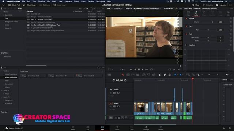Play the timeline forward
Viewport: 234px width, 131px height.
[x=143, y=70]
